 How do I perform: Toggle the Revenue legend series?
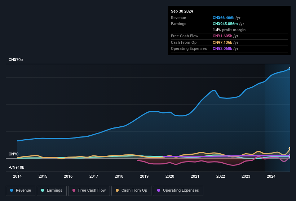pyautogui.click(x=21, y=191)
